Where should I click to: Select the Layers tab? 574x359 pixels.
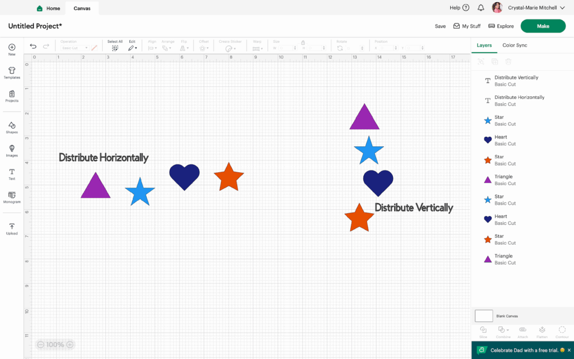click(484, 45)
